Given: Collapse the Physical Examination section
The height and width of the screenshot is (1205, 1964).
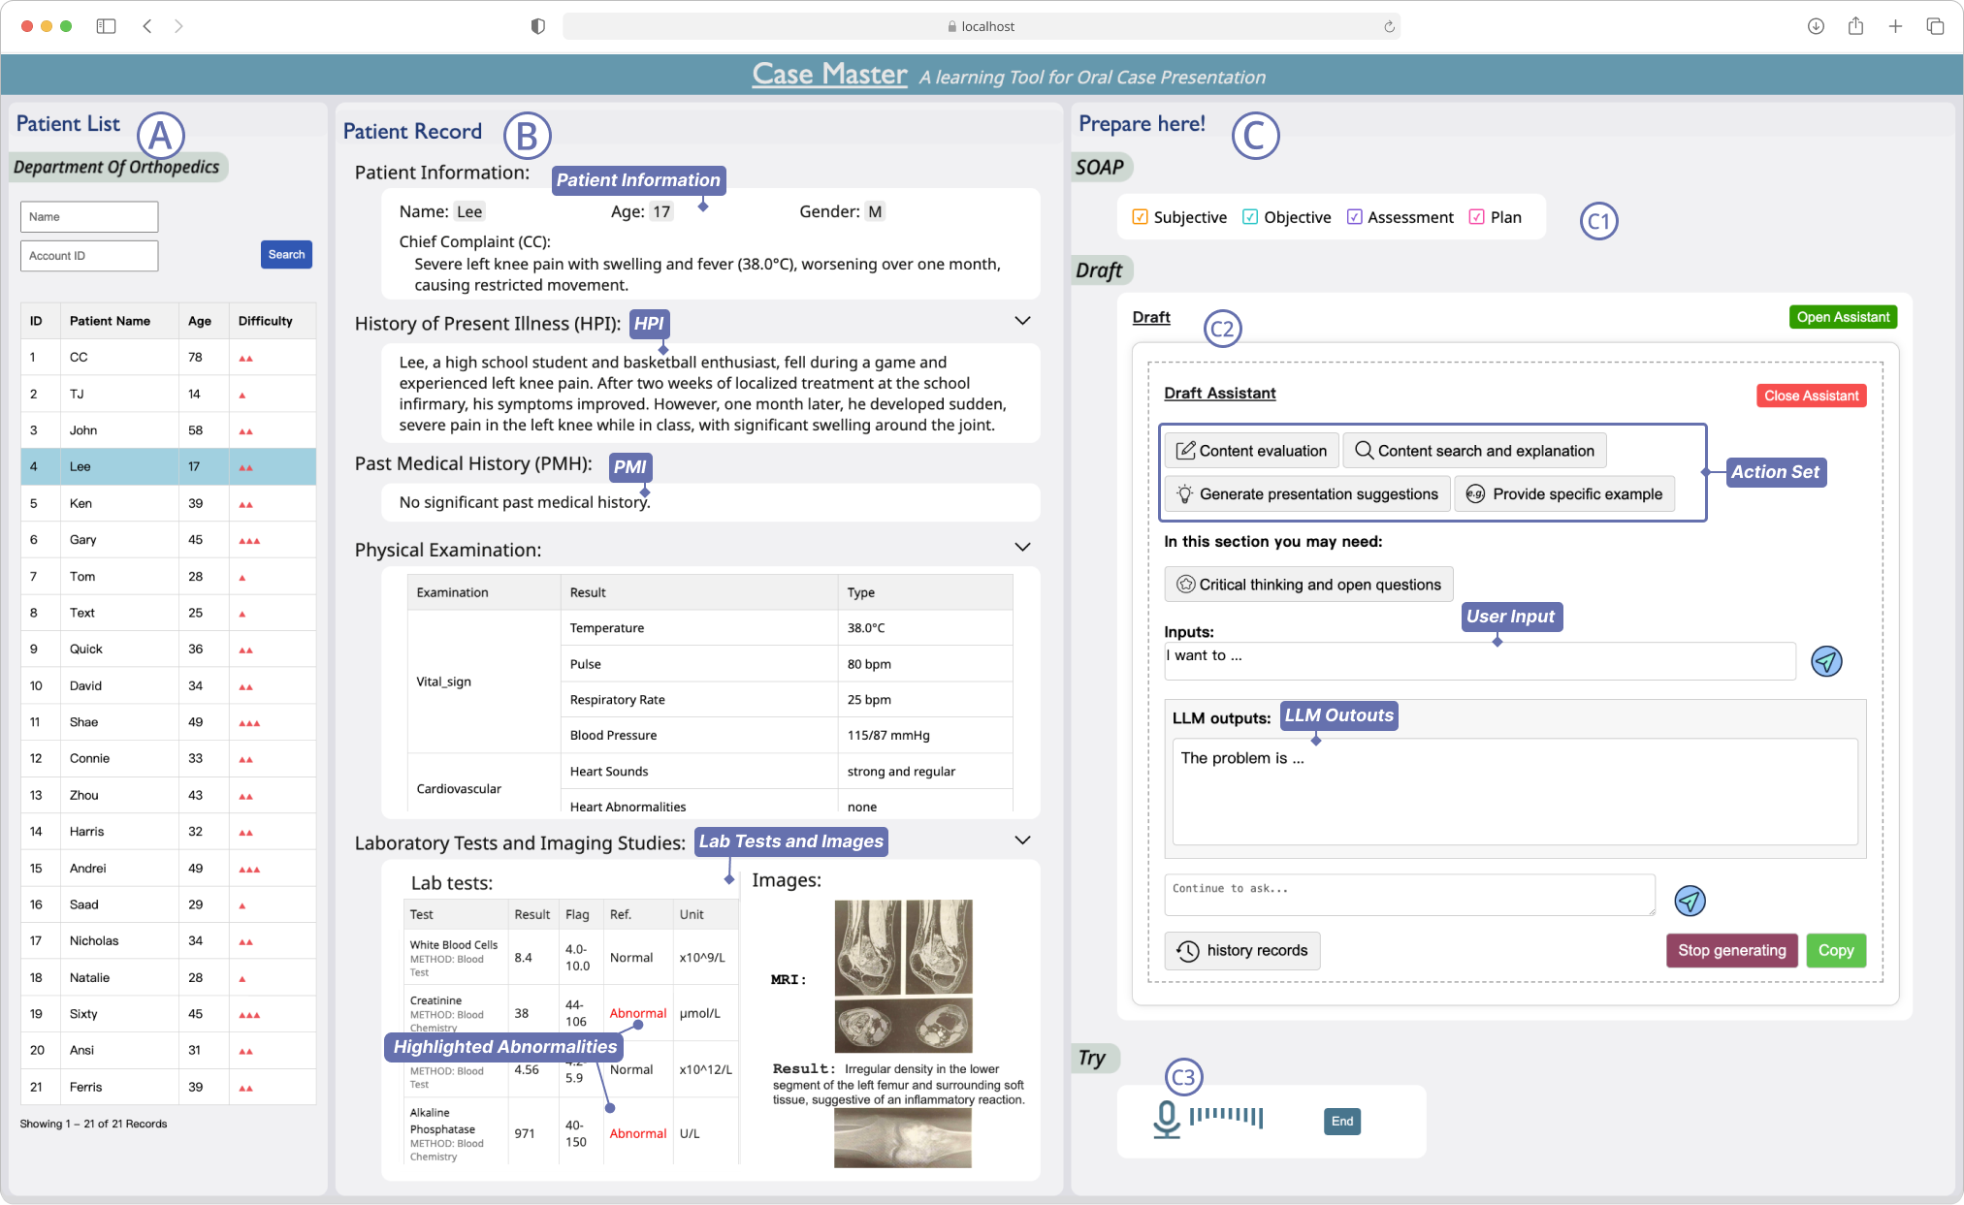Looking at the screenshot, I should (1022, 547).
